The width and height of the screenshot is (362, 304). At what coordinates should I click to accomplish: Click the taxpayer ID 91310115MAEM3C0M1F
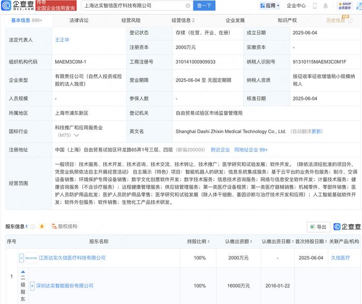[x=319, y=62]
